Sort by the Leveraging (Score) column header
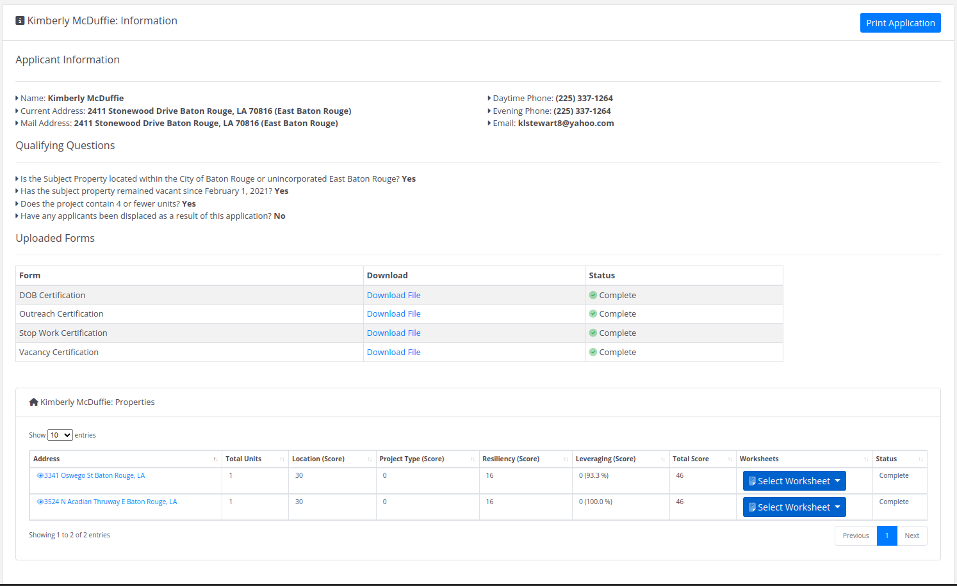Image resolution: width=957 pixels, height=586 pixels. (x=605, y=459)
